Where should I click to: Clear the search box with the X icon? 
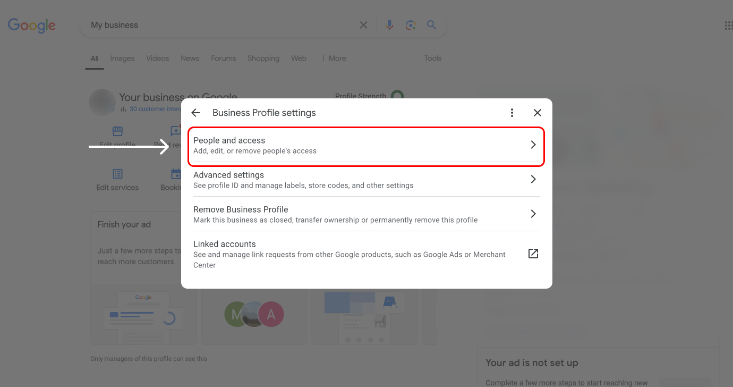click(363, 25)
